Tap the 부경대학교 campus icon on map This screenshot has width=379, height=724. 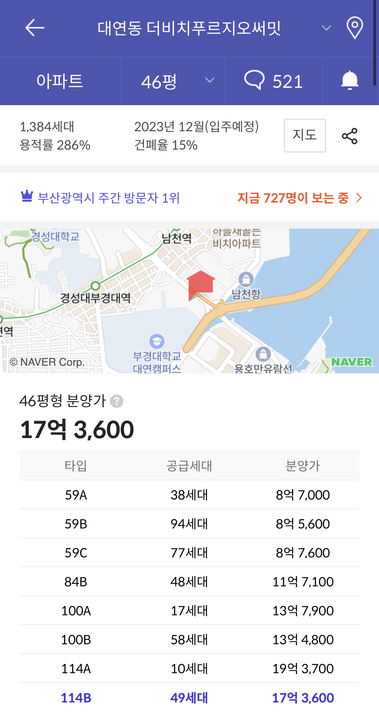pos(157,341)
